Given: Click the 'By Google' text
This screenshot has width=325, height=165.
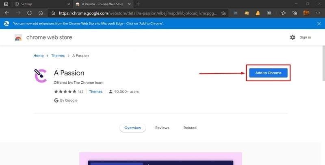Looking at the screenshot, I should pos(69,100).
